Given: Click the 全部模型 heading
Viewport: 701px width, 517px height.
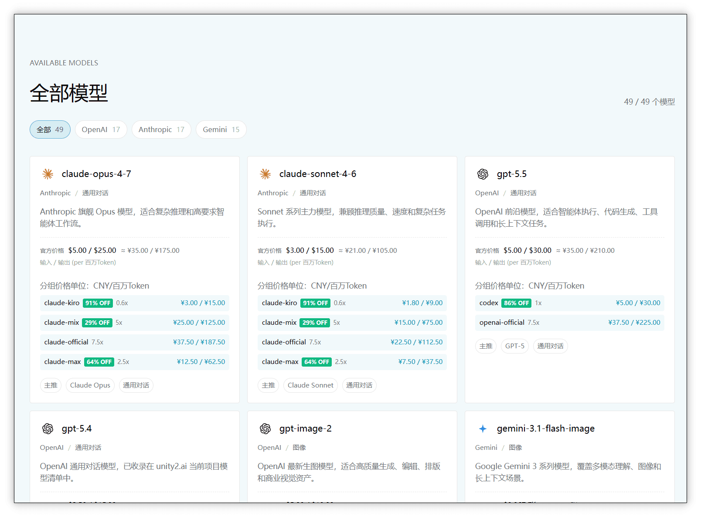Looking at the screenshot, I should [x=69, y=93].
